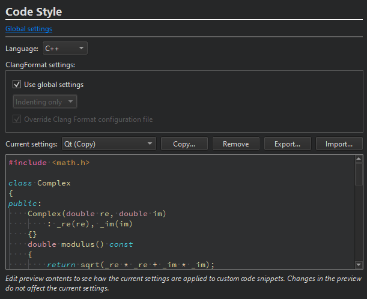Viewport: 367px width, 299px height.
Task: Uncheck the Use global settings checkbox
Action: tap(17, 85)
